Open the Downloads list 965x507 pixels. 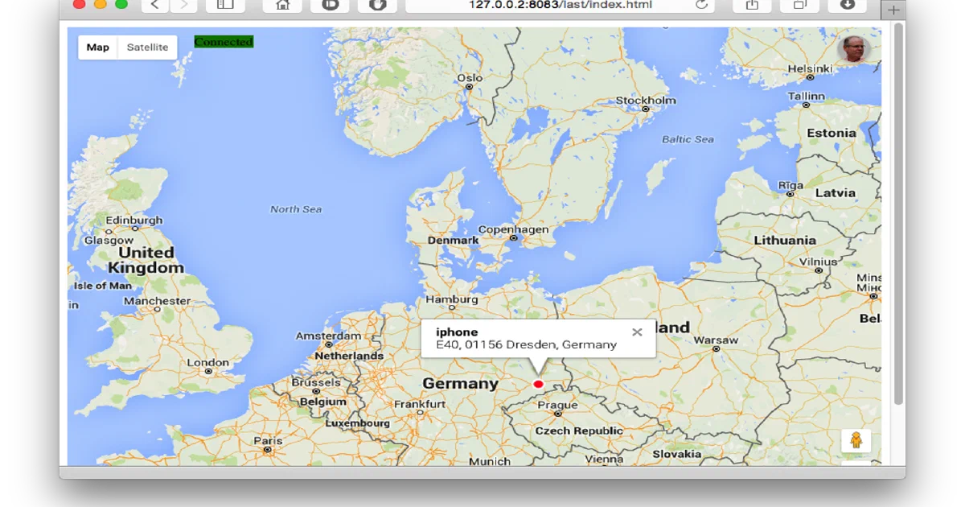[847, 6]
